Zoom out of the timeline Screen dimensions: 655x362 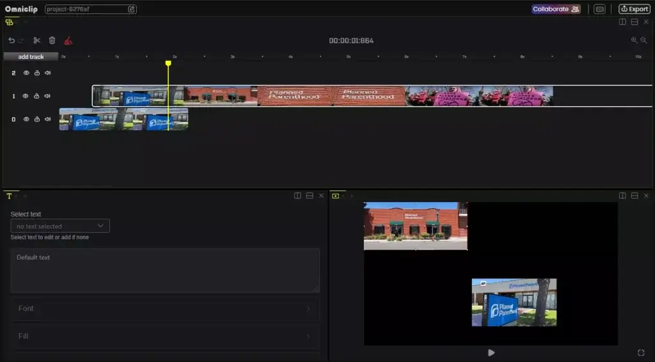coord(643,40)
